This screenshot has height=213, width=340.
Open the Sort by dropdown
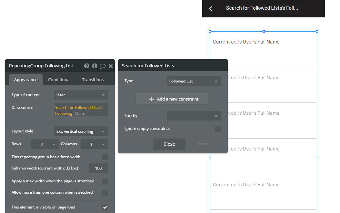tap(194, 116)
